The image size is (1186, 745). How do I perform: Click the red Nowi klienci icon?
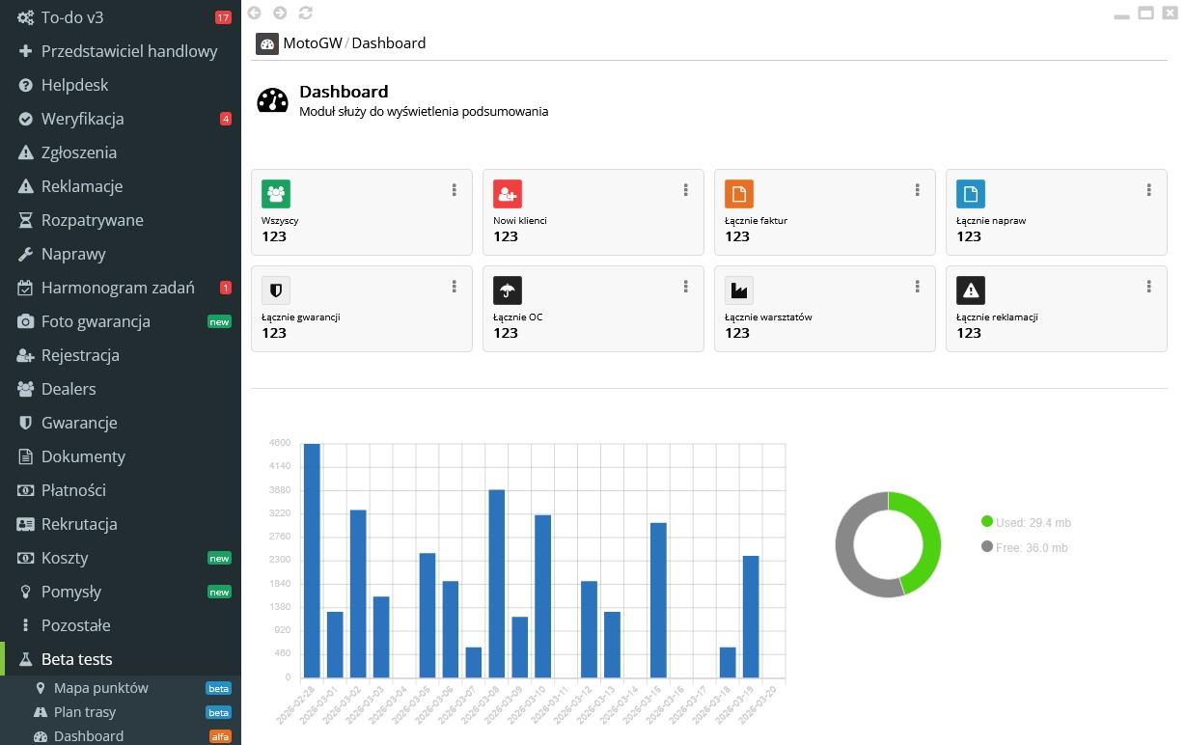508,194
